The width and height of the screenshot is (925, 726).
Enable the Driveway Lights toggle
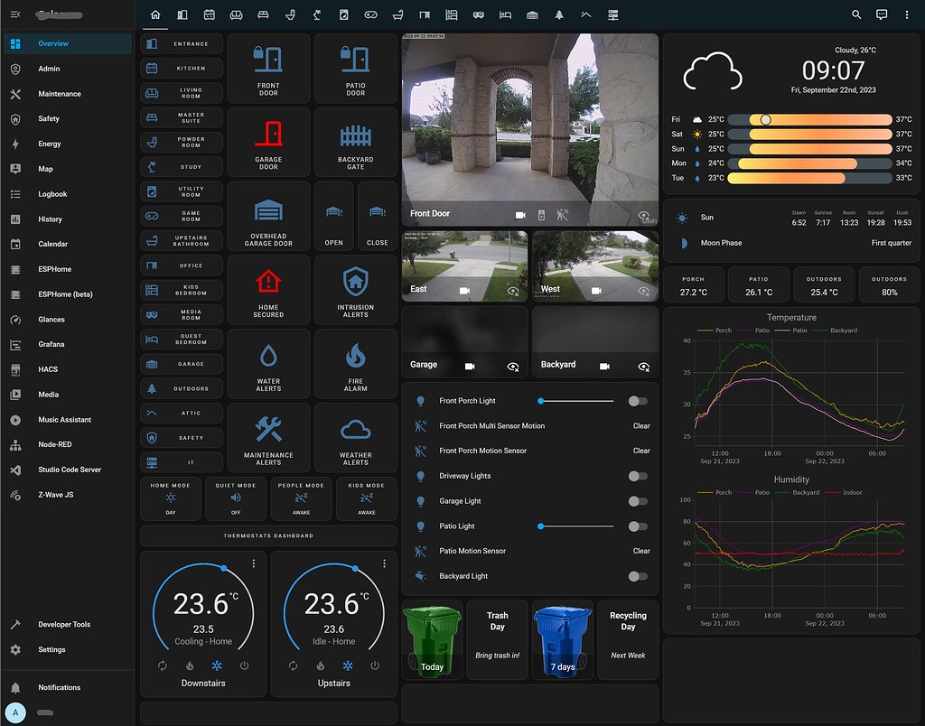coord(639,475)
